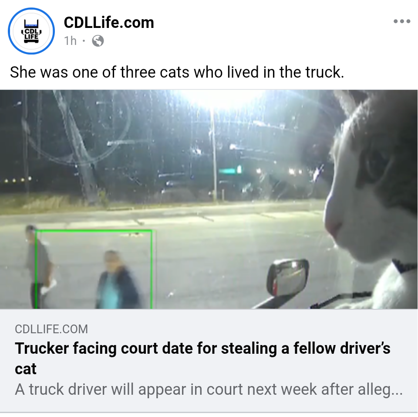Click the woman in the teal shirt
Screen dimensions: 418x417
[117, 280]
